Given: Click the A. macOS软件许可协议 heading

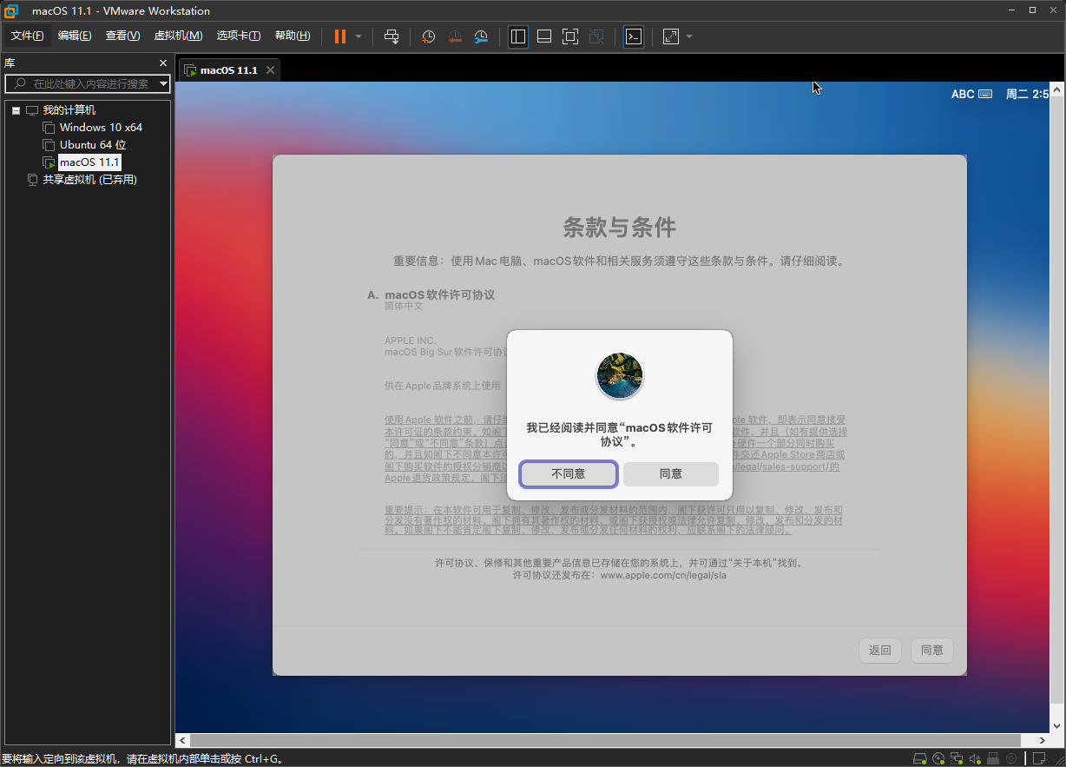Looking at the screenshot, I should click(431, 294).
